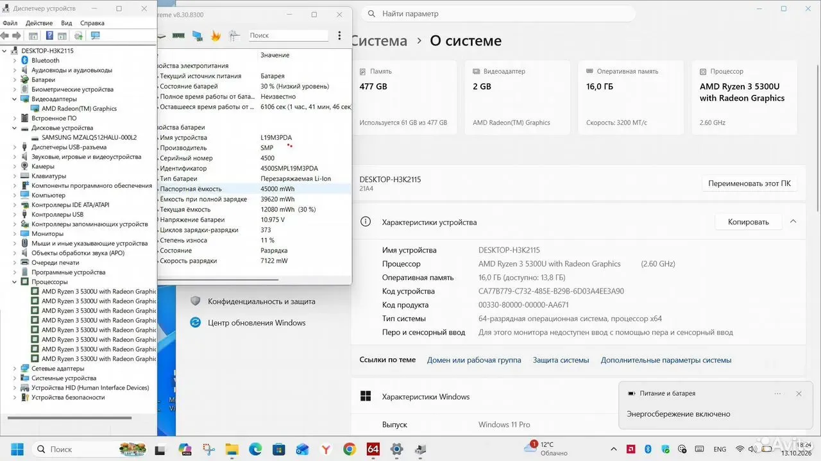This screenshot has width=821, height=461.
Task: Click the Система breadcrumb link in Settings
Action: pos(379,40)
